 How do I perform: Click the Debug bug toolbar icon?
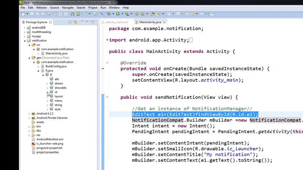(x=109, y=14)
